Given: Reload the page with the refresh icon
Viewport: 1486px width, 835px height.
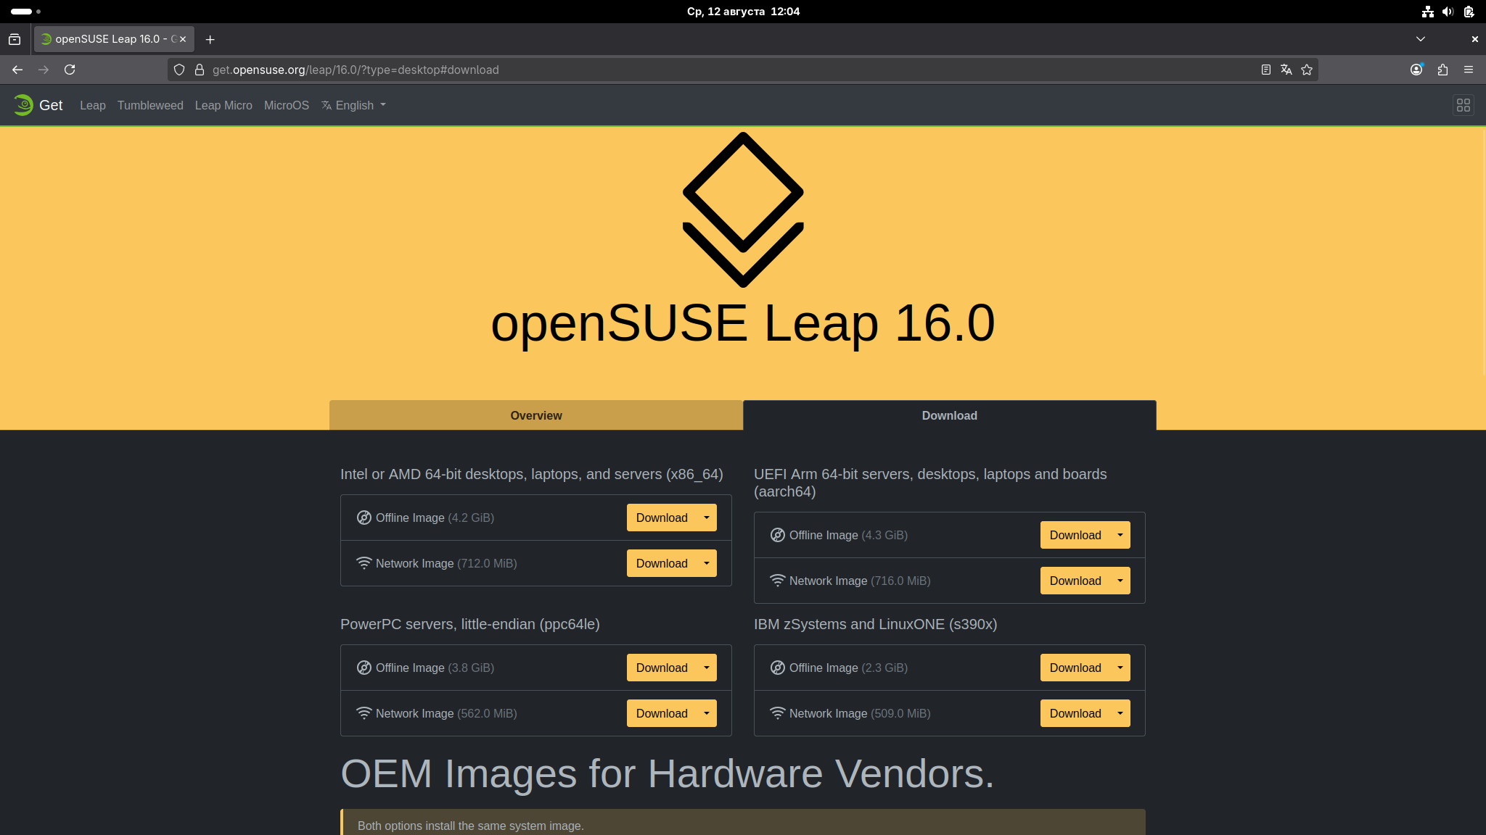Looking at the screenshot, I should pyautogui.click(x=70, y=70).
